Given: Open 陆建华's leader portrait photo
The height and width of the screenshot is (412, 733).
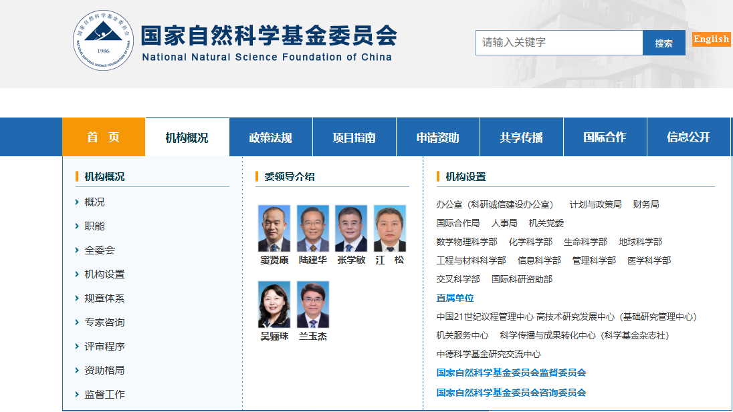Looking at the screenshot, I should pos(313,228).
